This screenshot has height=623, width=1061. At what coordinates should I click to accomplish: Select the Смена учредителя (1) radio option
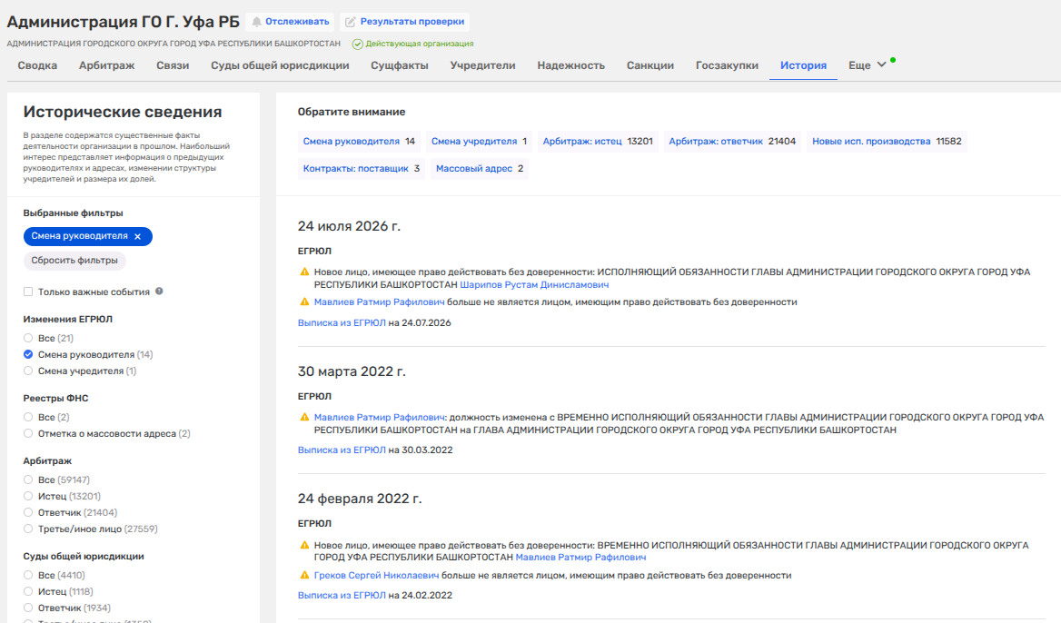point(28,371)
